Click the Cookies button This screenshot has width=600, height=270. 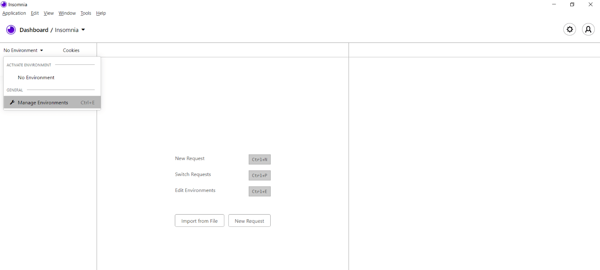[x=71, y=50]
